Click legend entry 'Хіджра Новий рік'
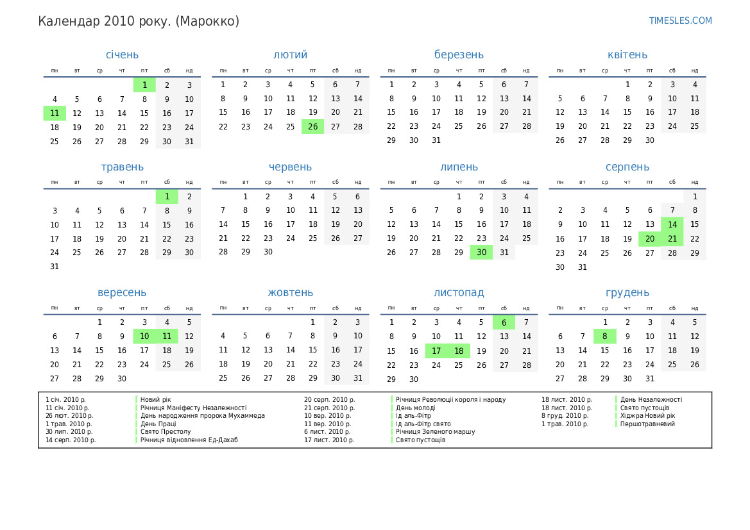The height and width of the screenshot is (530, 750). [x=647, y=416]
